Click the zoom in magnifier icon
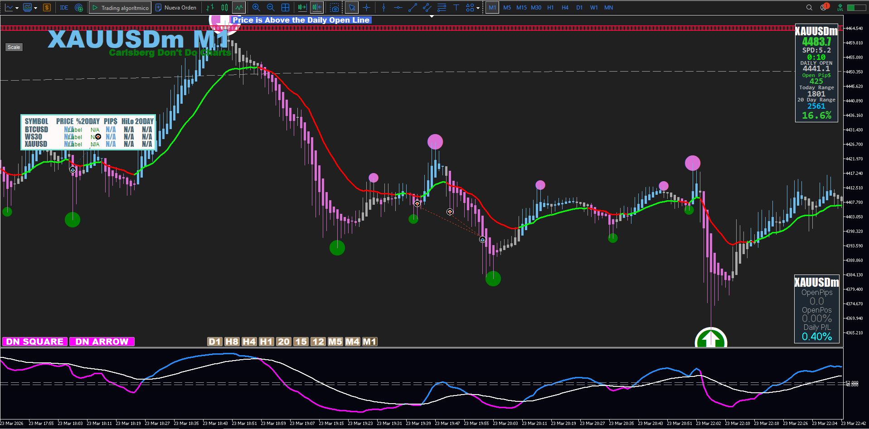The image size is (869, 429). pos(256,8)
